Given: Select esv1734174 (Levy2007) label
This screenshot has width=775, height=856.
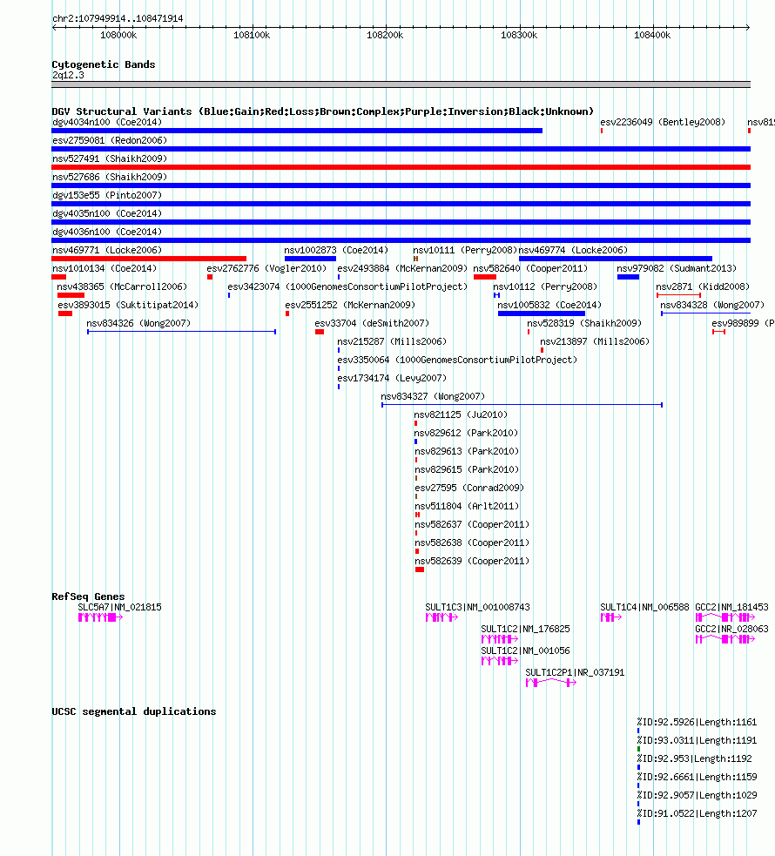Looking at the screenshot, I should (x=392, y=378).
